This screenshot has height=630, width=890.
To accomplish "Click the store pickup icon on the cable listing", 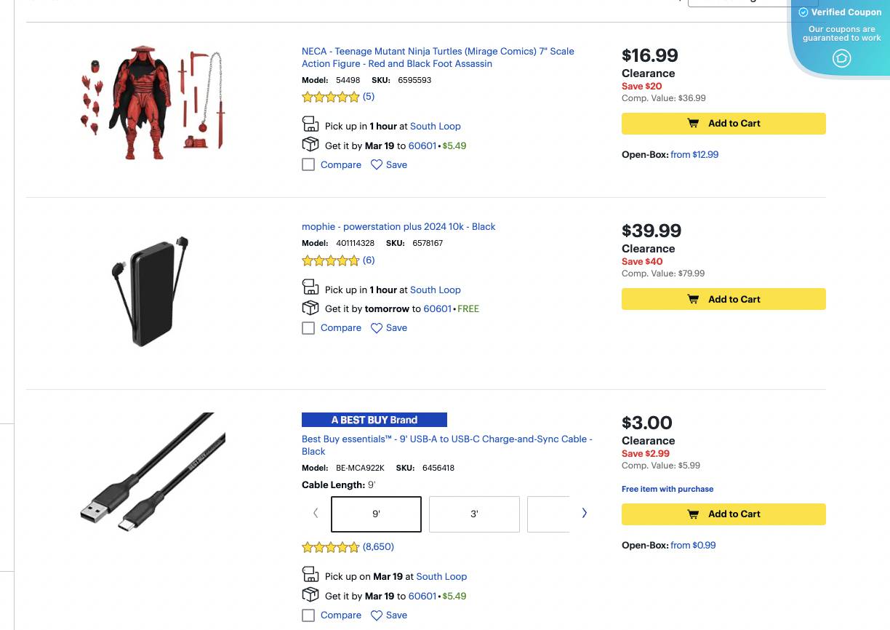I will coord(310,574).
